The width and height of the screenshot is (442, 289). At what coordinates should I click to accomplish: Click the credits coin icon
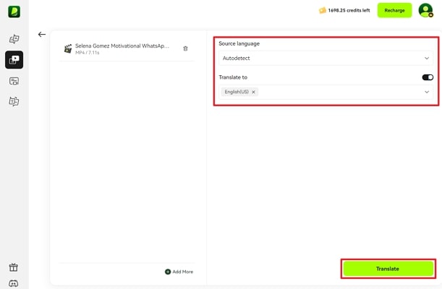323,10
